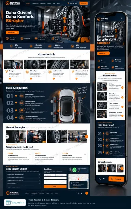
Task: Open the Balans Ayarı image on mobile
Action: [102, 96]
